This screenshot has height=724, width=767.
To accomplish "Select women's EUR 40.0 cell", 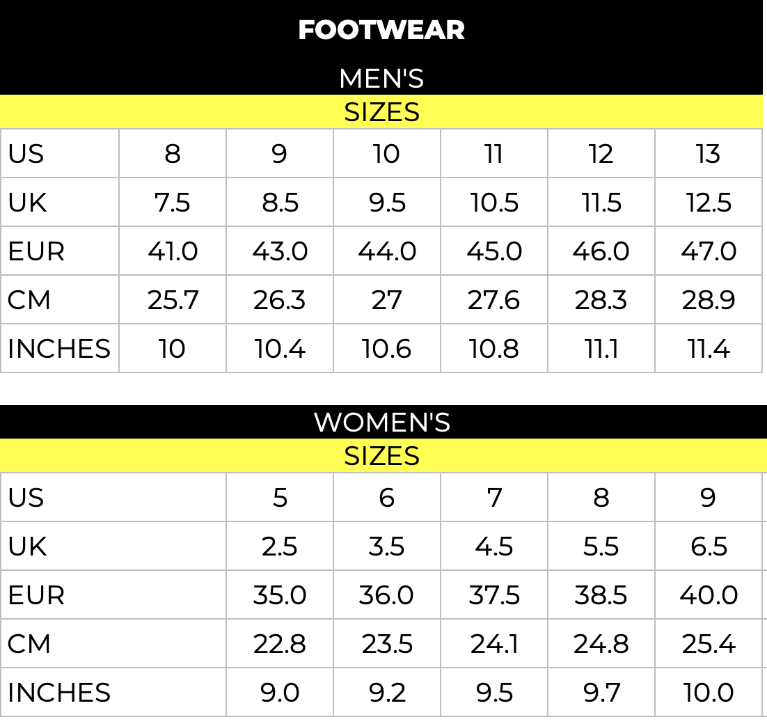I will (708, 595).
